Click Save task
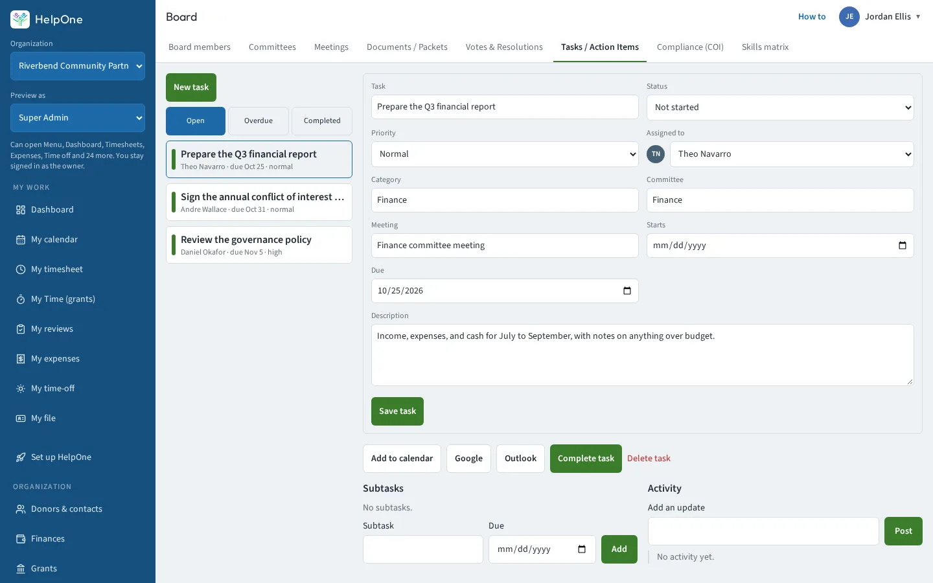 397,411
